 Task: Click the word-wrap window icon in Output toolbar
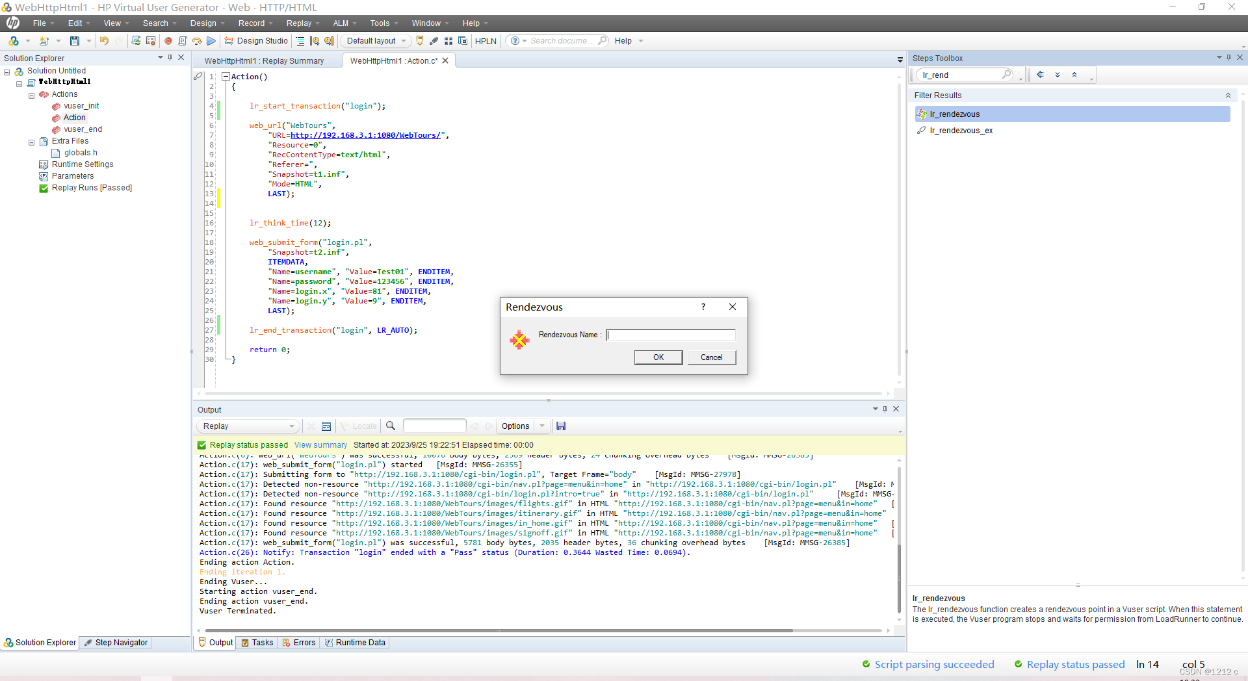point(326,426)
